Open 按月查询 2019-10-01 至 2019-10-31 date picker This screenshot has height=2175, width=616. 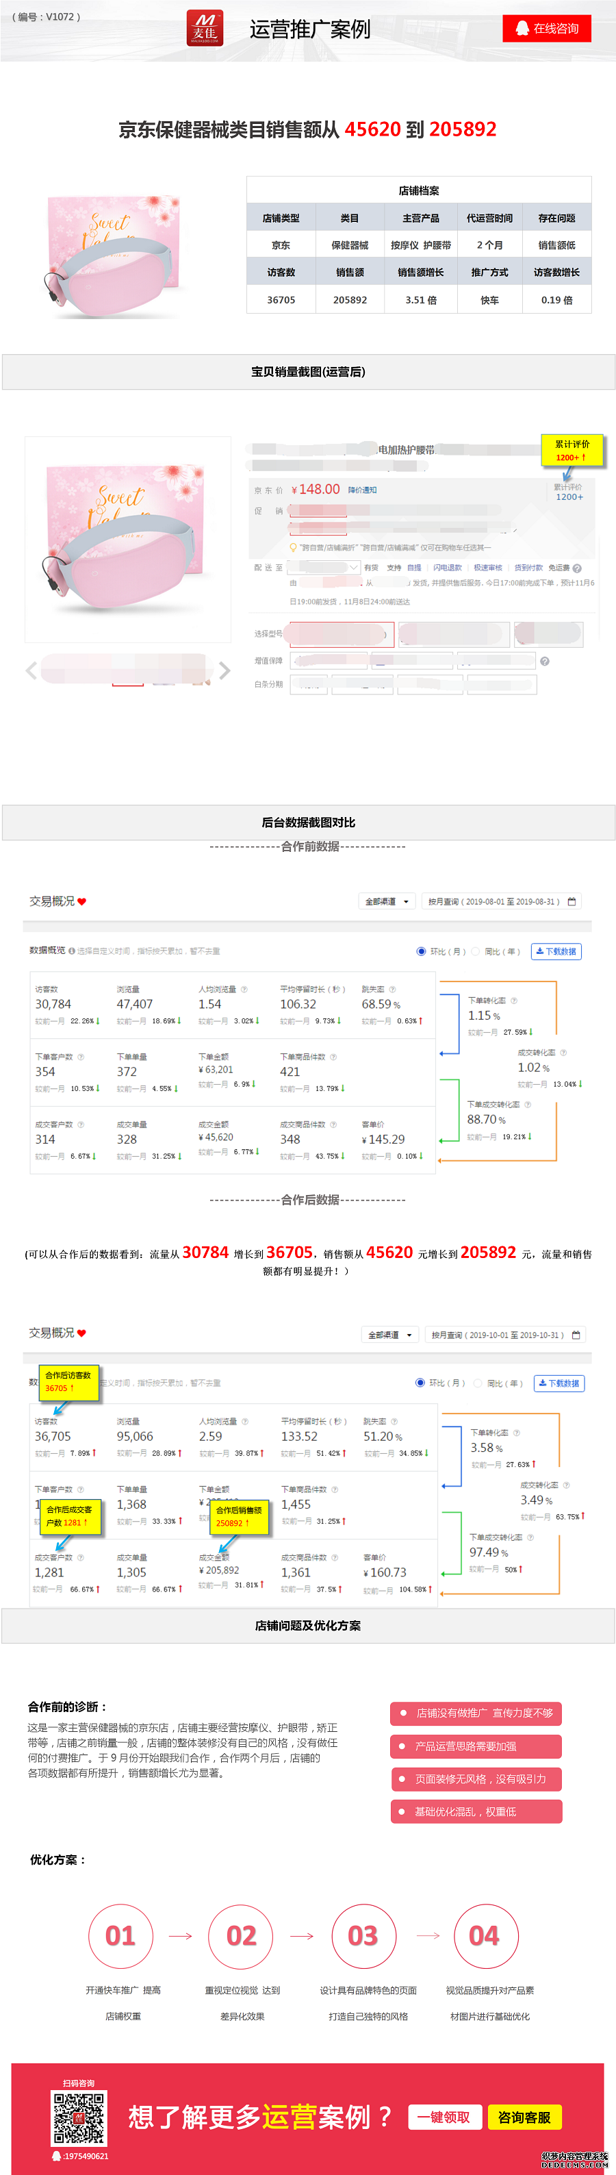pyautogui.click(x=504, y=1335)
